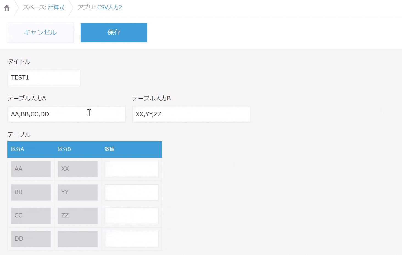The height and width of the screenshot is (255, 402).
Task: Click the 数値 field in the AA row
Action: coord(132,169)
